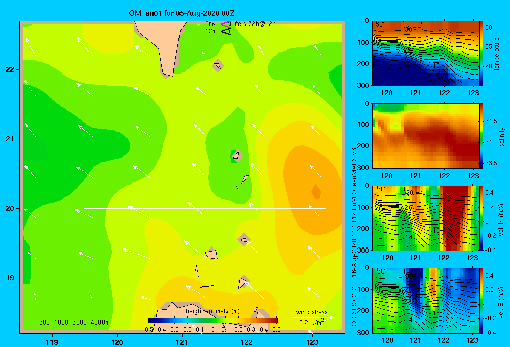510x347 pixels.
Task: Click the '4000m' depth contour legend text
Action: [x=100, y=323]
